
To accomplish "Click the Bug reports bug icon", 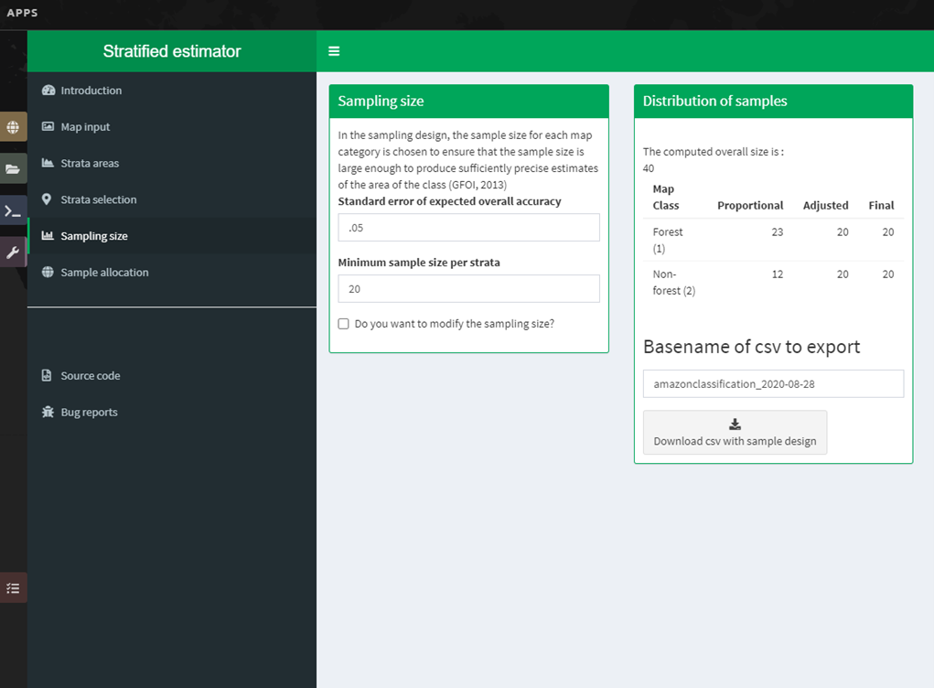I will (x=48, y=412).
